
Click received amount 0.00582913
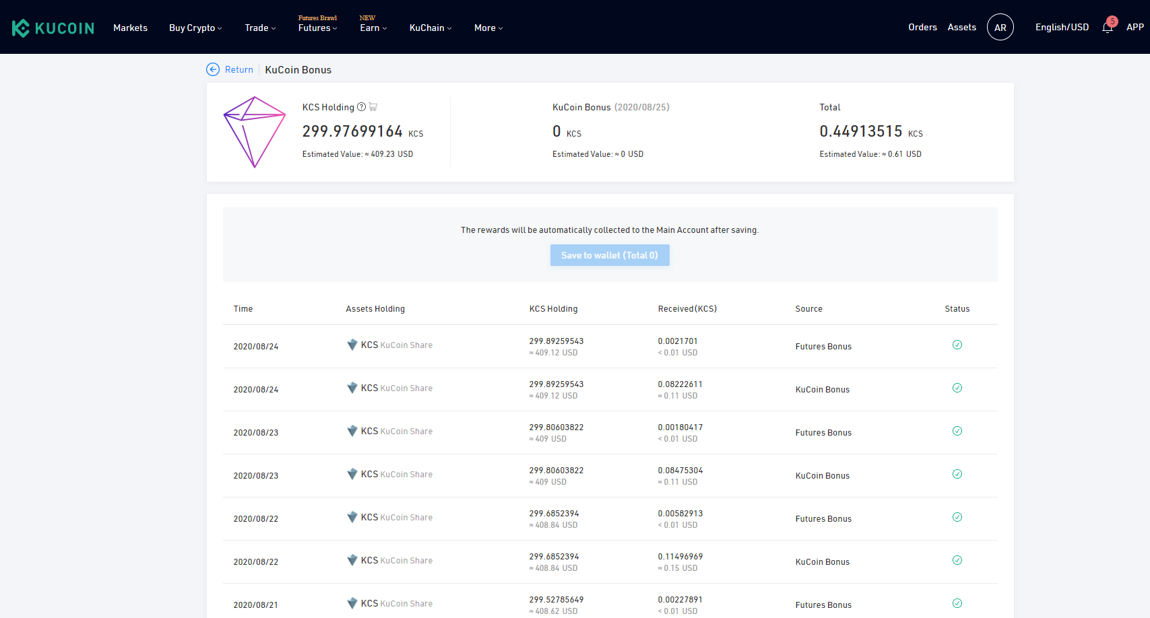680,513
